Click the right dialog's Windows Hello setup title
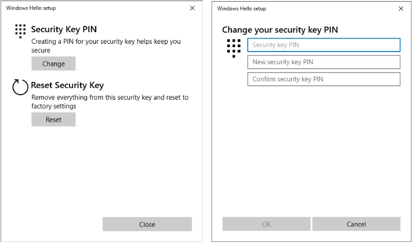The width and height of the screenshot is (412, 243). pyautogui.click(x=242, y=8)
